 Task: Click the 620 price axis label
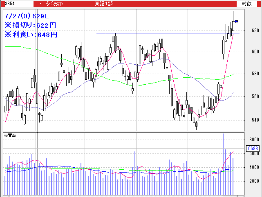[x=255, y=31]
